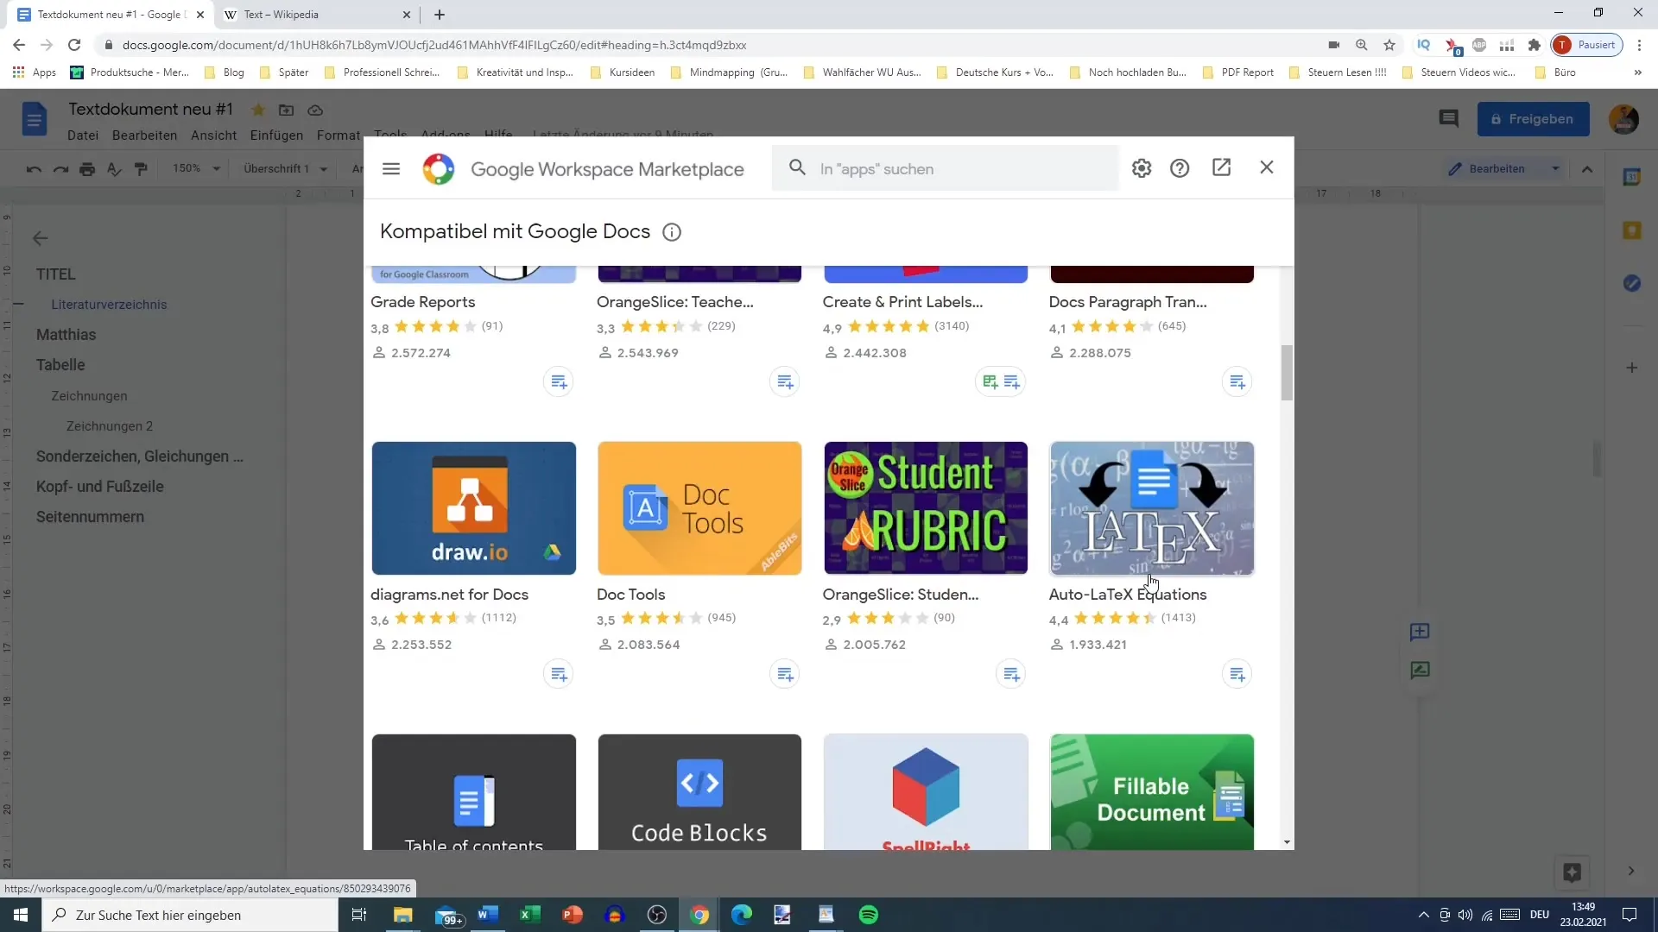
Task: Open Spotify from the taskbar
Action: point(869,915)
